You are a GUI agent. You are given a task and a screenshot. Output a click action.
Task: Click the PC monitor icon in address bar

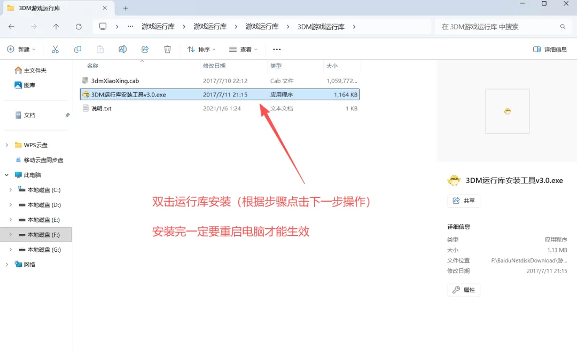(103, 27)
